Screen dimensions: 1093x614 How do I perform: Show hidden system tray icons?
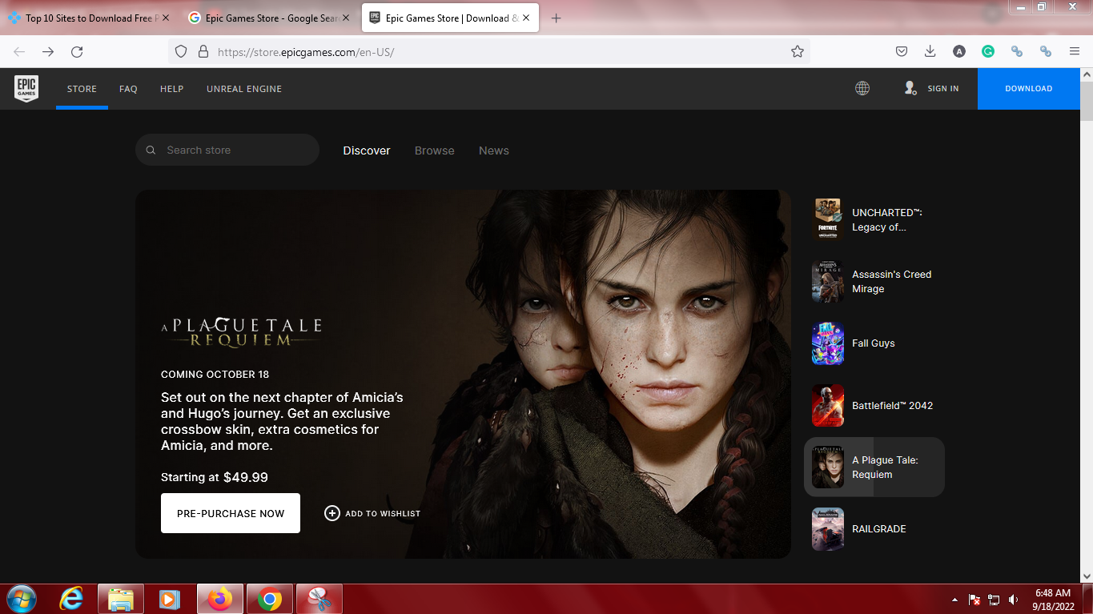pos(954,600)
